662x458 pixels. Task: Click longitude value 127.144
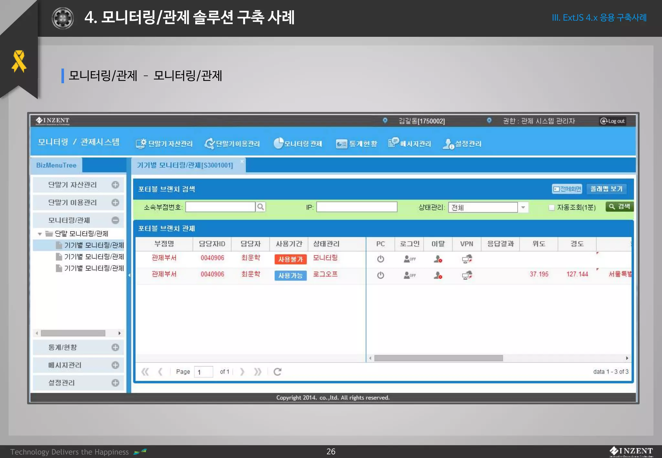(x=577, y=274)
